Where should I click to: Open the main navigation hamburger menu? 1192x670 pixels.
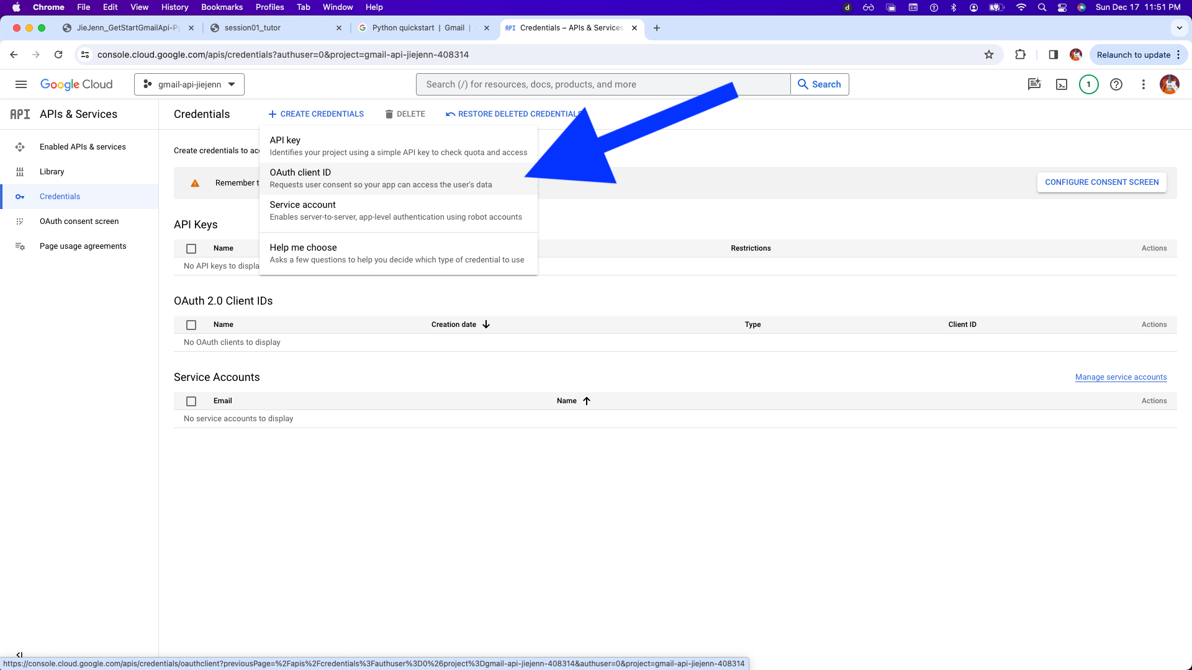21,84
